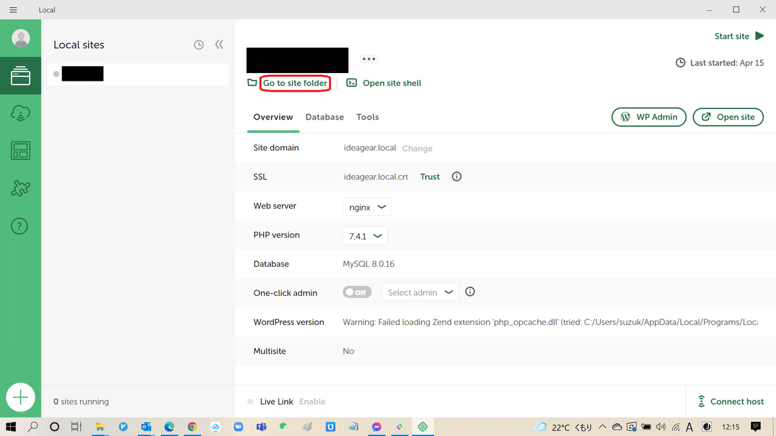
Task: Open File Explorer from the taskbar
Action: click(x=100, y=426)
